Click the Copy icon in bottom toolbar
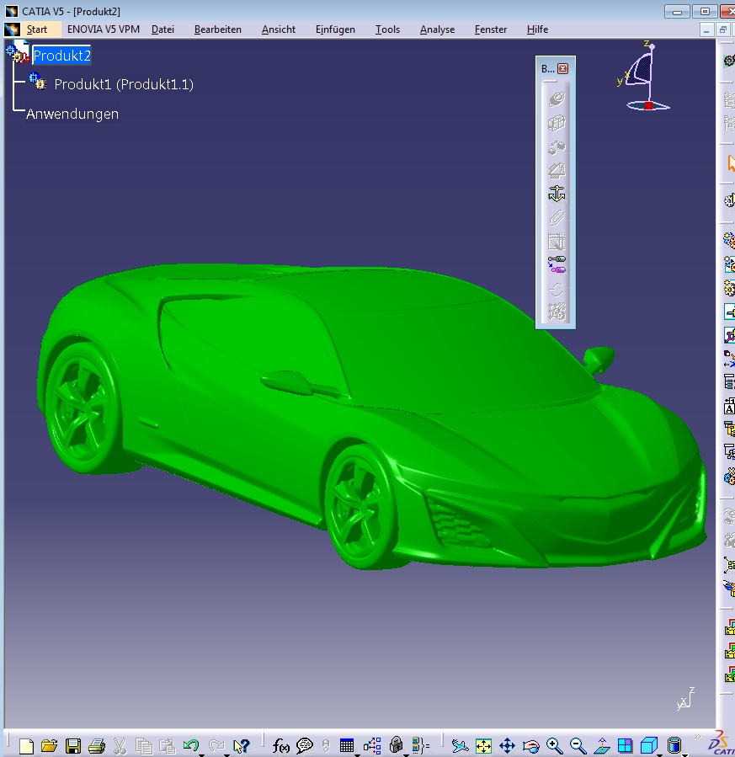 coord(144,746)
